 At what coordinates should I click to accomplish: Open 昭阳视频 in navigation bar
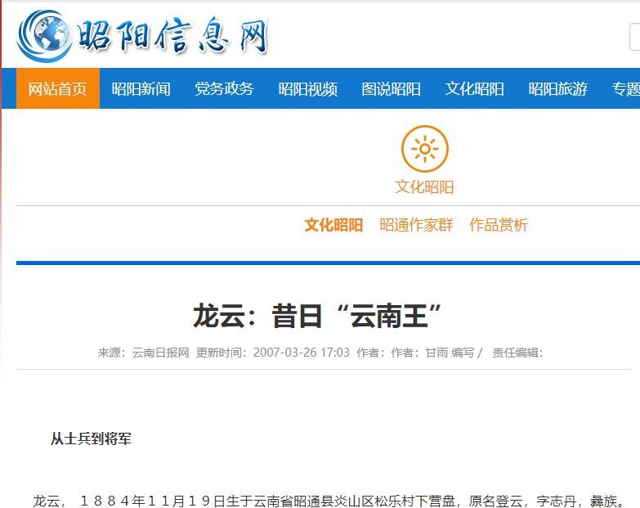308,88
